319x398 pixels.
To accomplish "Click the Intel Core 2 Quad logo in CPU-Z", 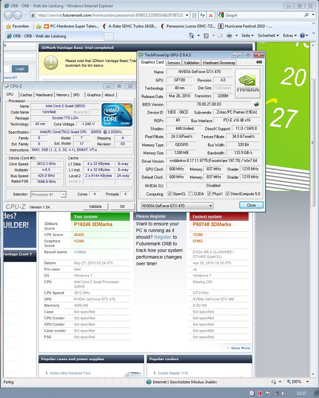I will (x=117, y=115).
